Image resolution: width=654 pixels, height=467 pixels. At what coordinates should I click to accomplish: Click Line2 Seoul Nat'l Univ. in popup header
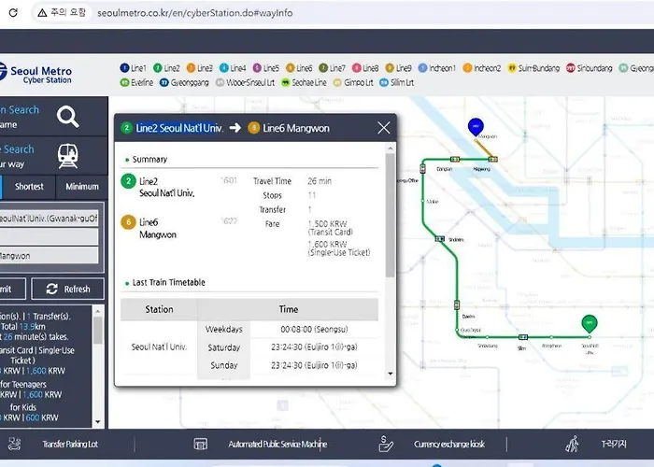(179, 128)
